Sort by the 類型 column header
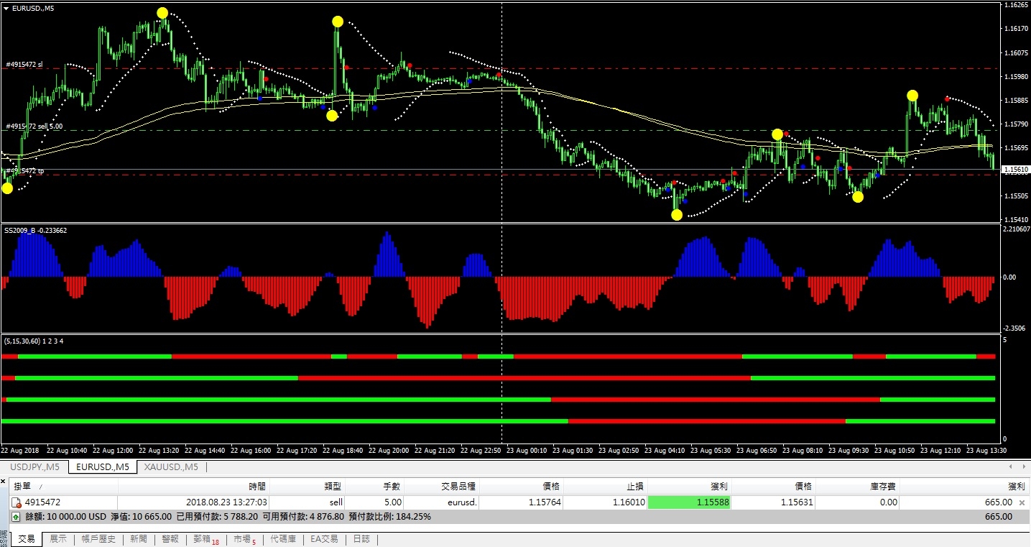Screen dimensions: 1031x547 (x=308, y=487)
